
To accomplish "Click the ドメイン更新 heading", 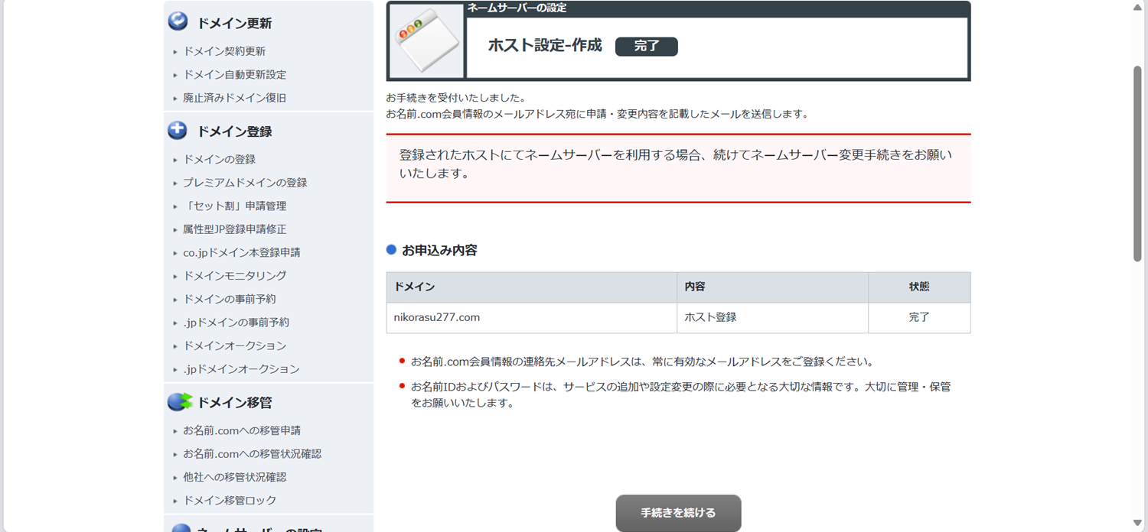I will point(234,23).
